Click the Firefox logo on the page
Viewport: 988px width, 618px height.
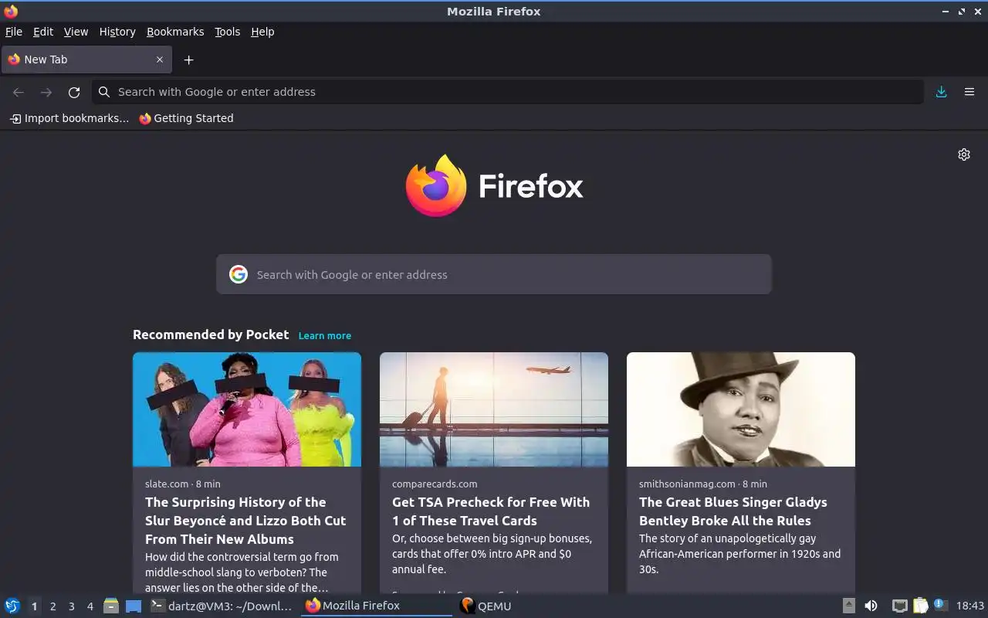pyautogui.click(x=436, y=185)
